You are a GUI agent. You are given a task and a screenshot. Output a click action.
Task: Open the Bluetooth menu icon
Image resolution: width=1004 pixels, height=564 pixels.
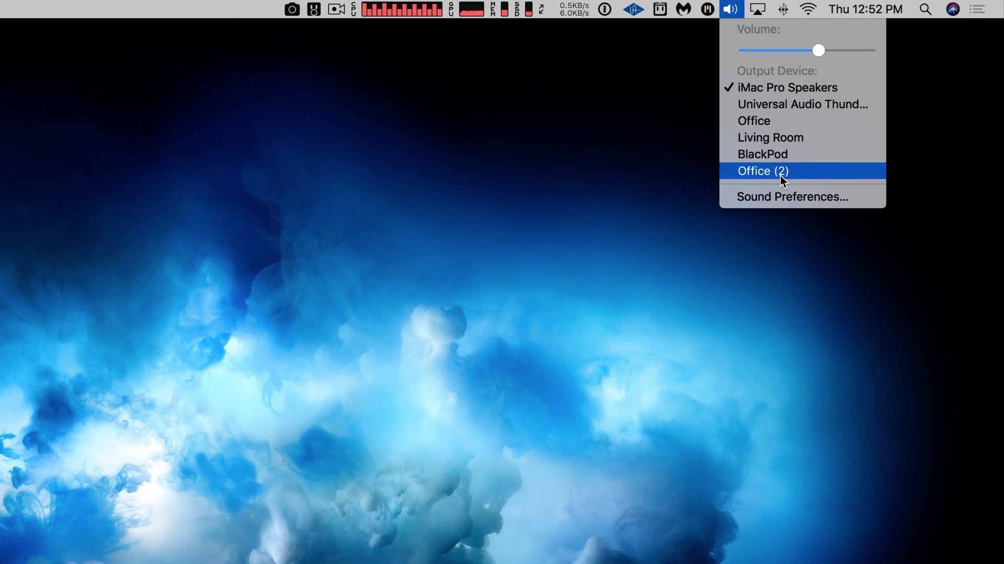click(x=783, y=9)
